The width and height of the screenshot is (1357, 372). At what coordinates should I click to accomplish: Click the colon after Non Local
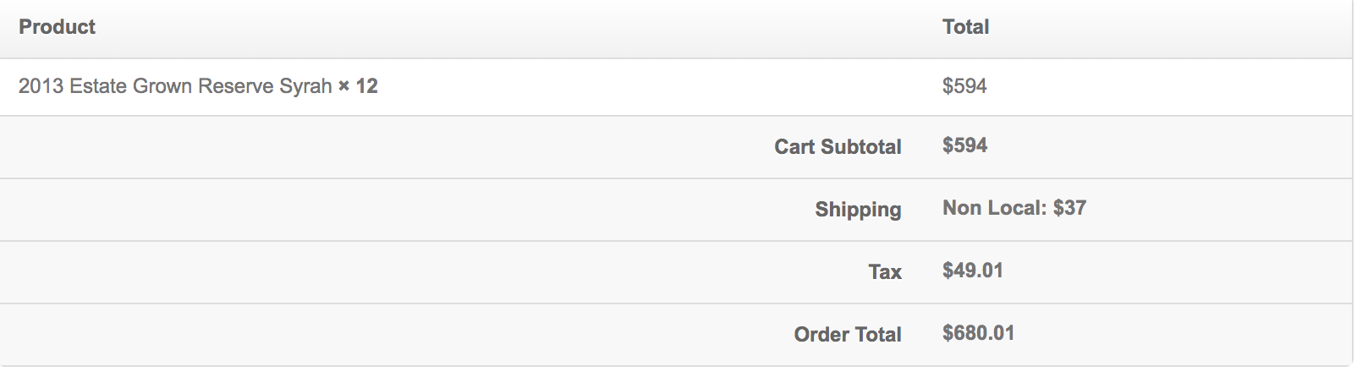point(1044,210)
